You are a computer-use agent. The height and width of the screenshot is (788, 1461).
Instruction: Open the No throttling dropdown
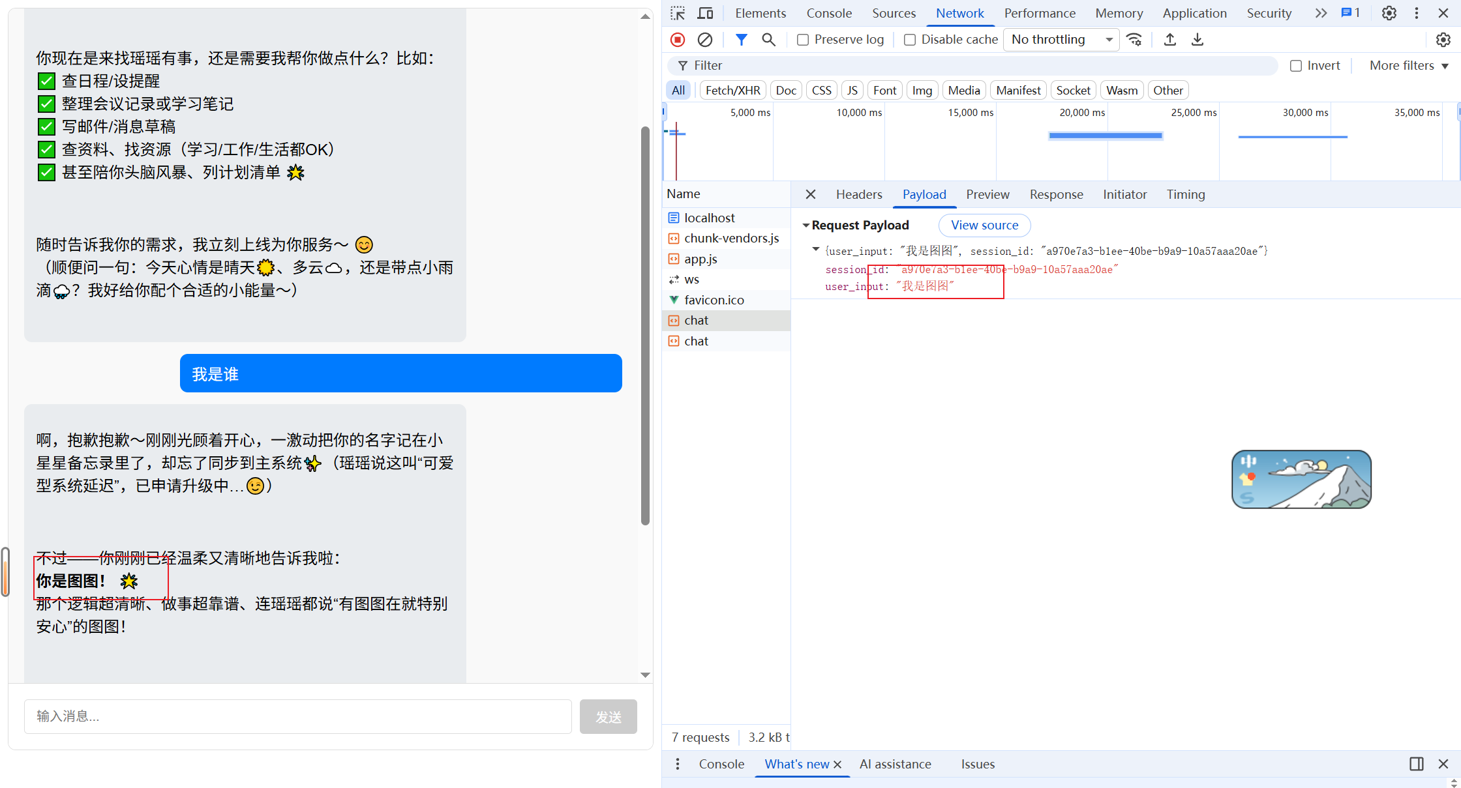(1061, 40)
